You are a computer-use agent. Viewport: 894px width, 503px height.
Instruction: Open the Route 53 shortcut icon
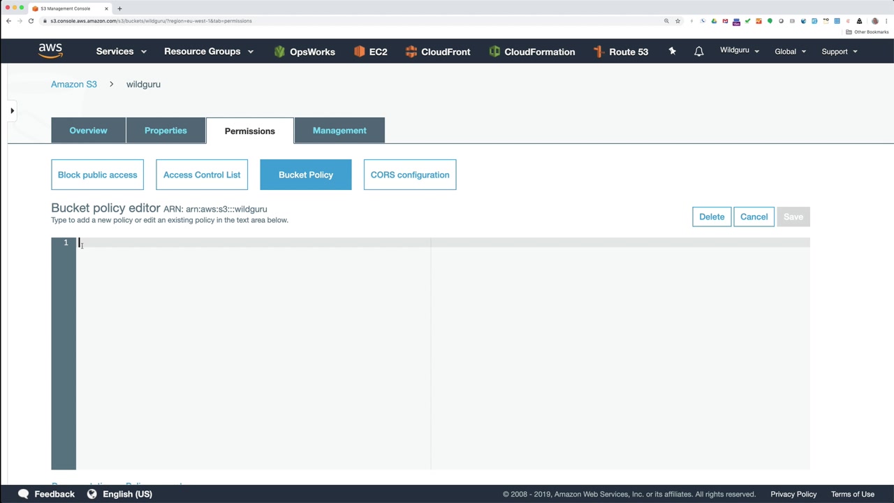598,52
